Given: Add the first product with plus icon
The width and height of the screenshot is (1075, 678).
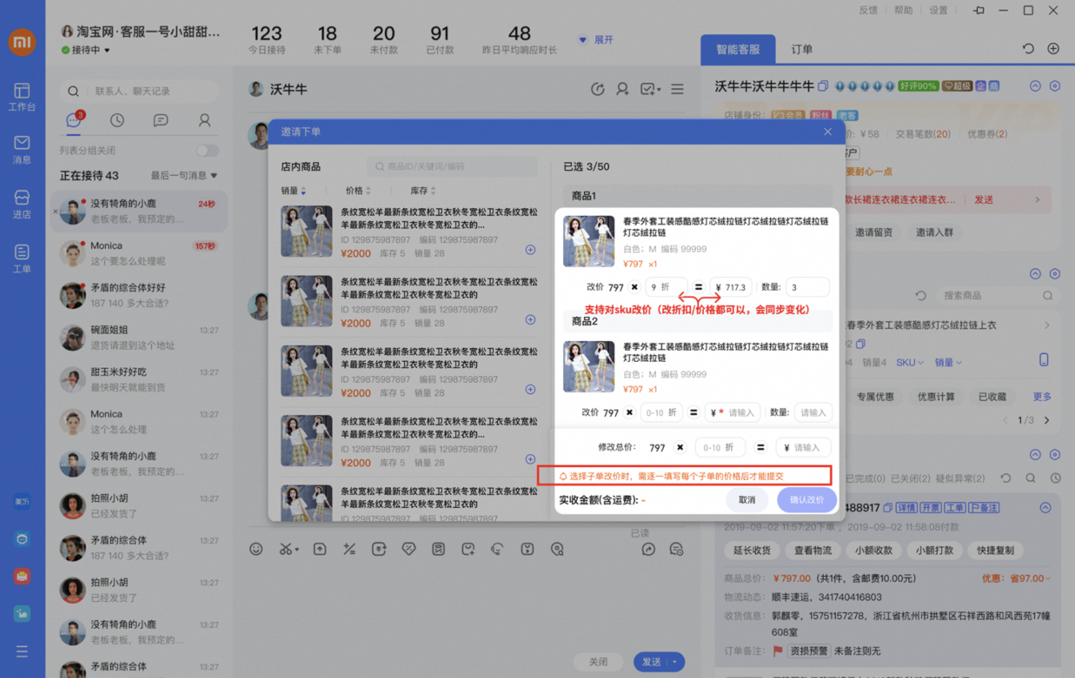Looking at the screenshot, I should [530, 250].
